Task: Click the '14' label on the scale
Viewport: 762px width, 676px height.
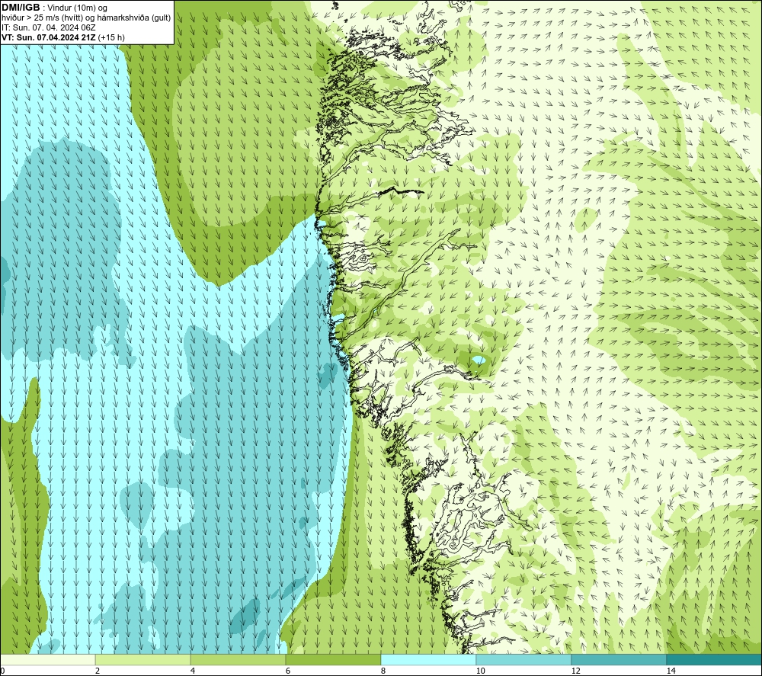Action: [x=671, y=671]
